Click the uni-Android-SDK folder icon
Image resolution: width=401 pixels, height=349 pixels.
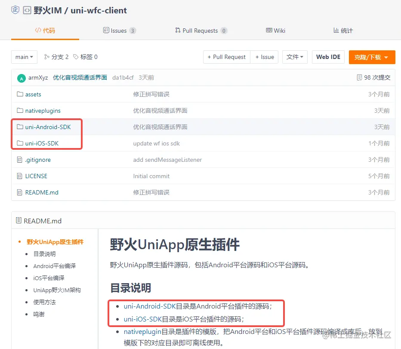click(x=20, y=127)
